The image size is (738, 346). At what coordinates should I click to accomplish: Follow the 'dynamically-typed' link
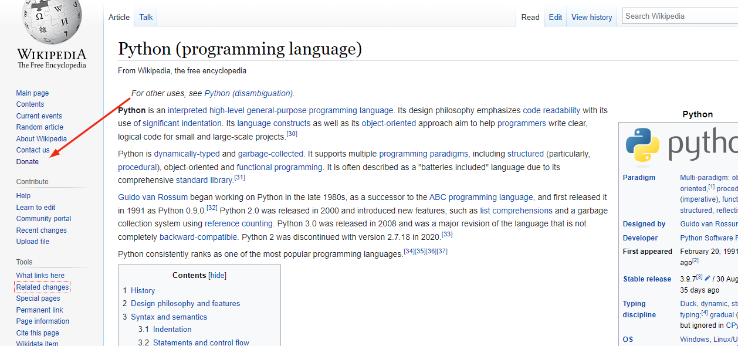point(187,154)
